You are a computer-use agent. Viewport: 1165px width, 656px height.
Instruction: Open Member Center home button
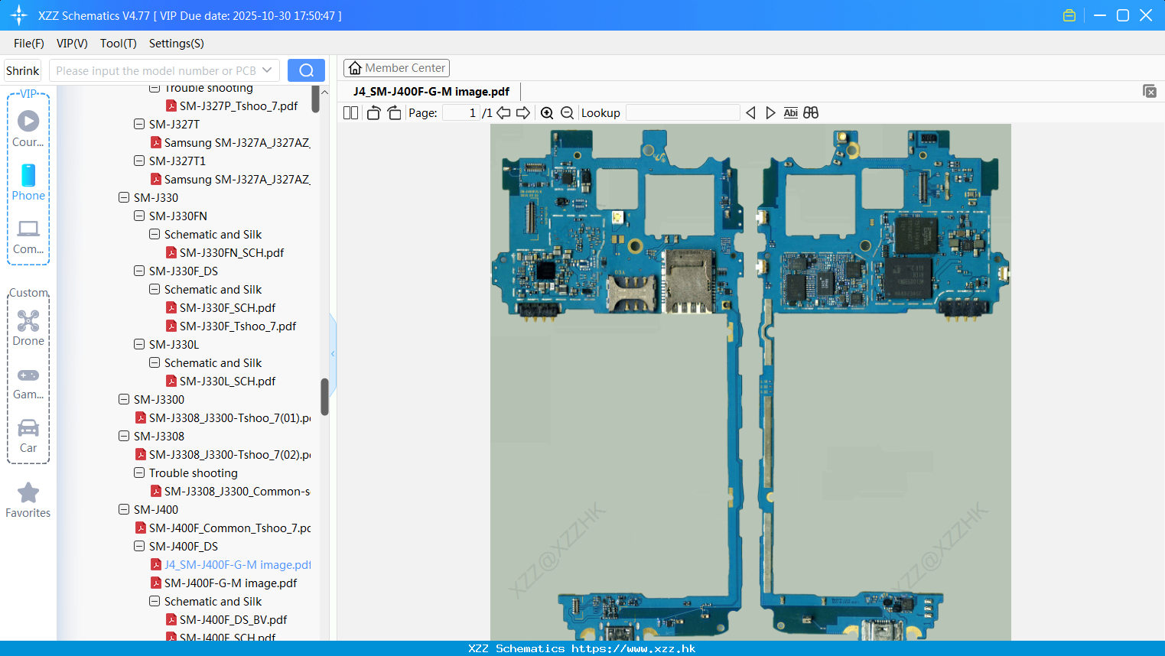click(396, 68)
